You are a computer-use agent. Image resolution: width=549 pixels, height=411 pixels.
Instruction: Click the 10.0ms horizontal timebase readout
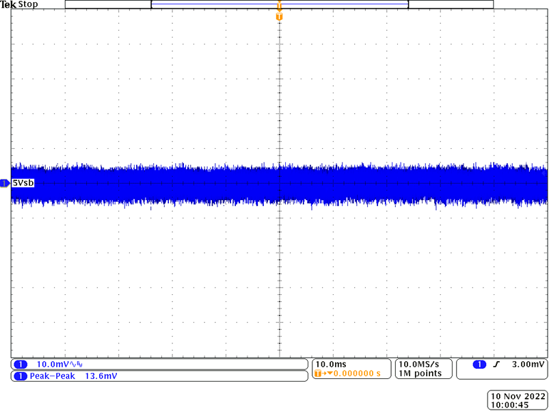331,365
